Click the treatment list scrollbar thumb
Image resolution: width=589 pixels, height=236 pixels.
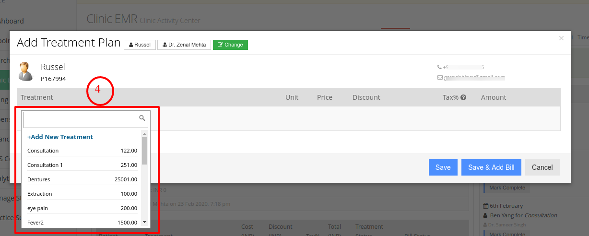tap(145, 151)
